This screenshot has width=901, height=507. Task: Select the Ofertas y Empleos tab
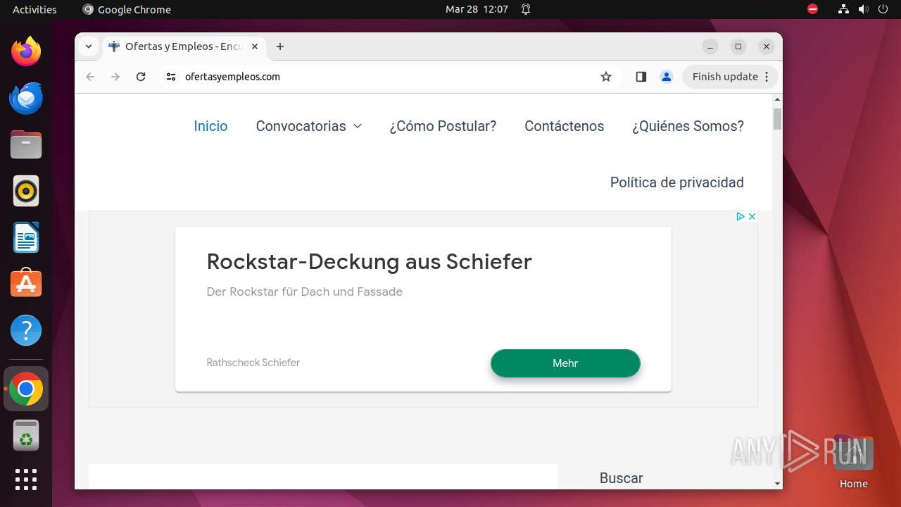click(x=184, y=46)
